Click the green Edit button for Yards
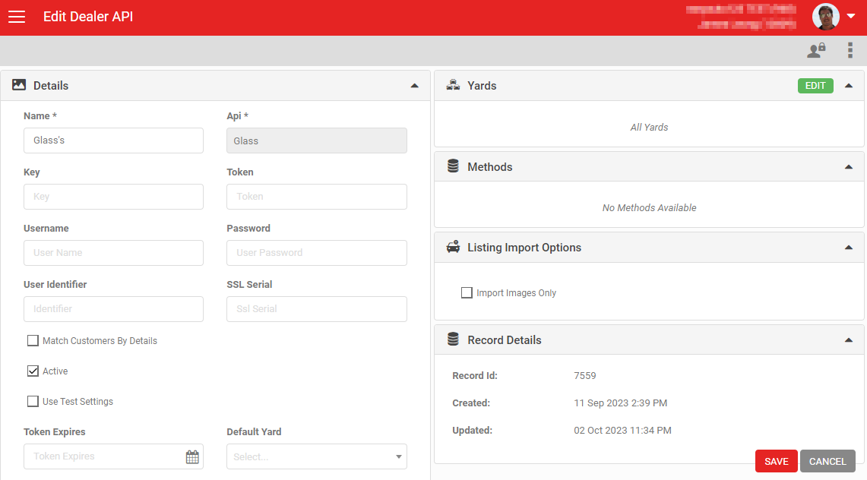Screen dimensions: 867x480 (x=815, y=86)
